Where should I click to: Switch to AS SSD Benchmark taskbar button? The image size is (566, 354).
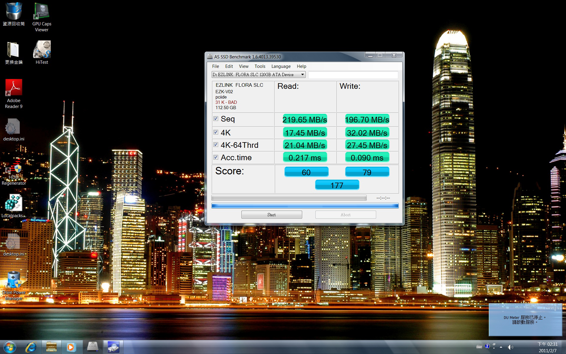[93, 347]
